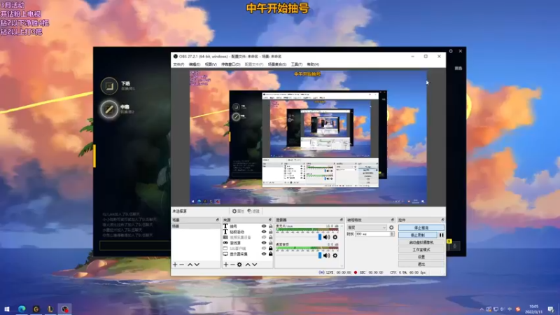560x315 pixels.
Task: Toggle visibility eye of 游戏源 source
Action: pos(264,243)
